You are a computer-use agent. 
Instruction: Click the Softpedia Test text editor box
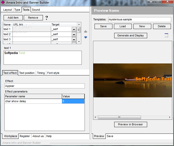tap(43, 58)
